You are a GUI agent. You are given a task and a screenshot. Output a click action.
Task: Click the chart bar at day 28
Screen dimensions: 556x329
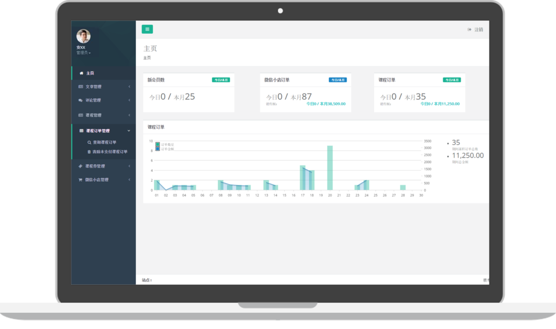click(403, 188)
